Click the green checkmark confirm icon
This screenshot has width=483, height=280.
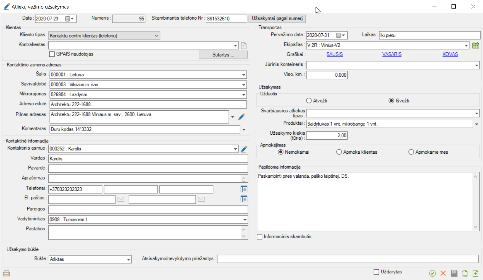pyautogui.click(x=432, y=273)
